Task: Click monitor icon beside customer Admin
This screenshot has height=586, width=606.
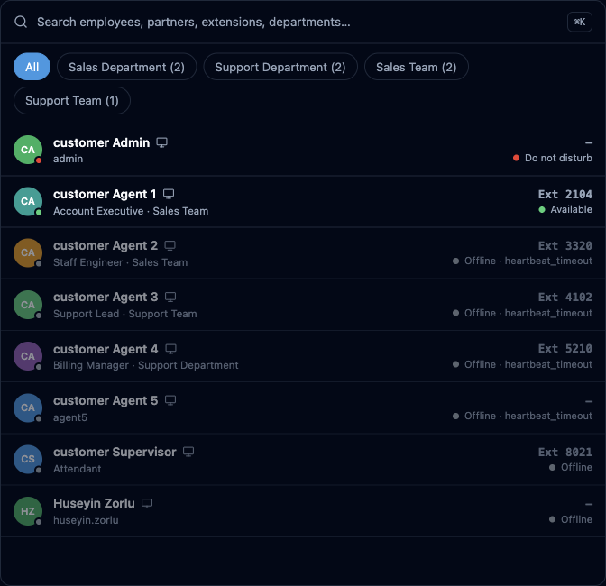Action: coord(162,142)
